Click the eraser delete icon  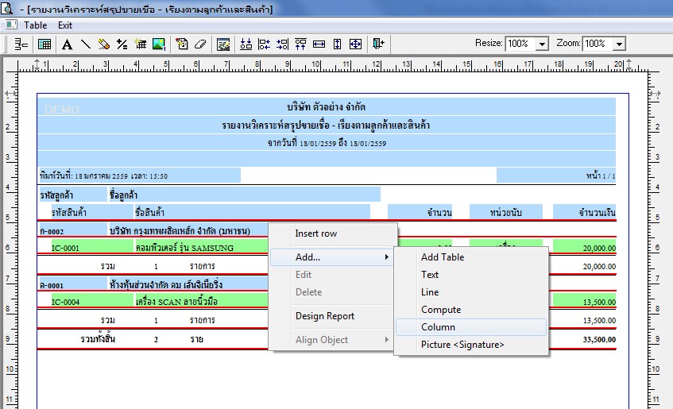pyautogui.click(x=200, y=44)
